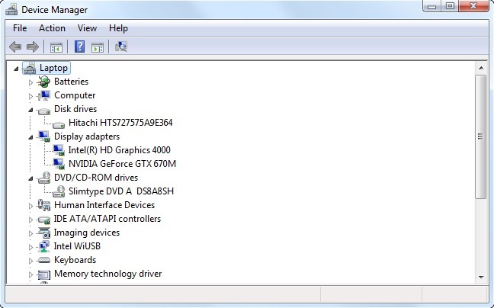Maximize the Device Manager window

pos(450,6)
